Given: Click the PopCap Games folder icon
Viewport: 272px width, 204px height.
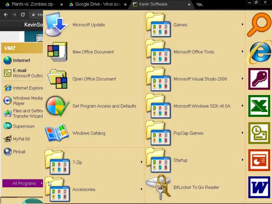Looking at the screenshot, I should click(x=158, y=133).
